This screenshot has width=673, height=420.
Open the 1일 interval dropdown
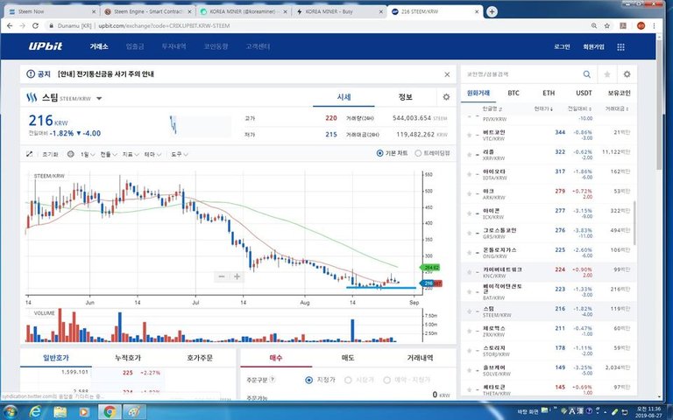pyautogui.click(x=88, y=154)
